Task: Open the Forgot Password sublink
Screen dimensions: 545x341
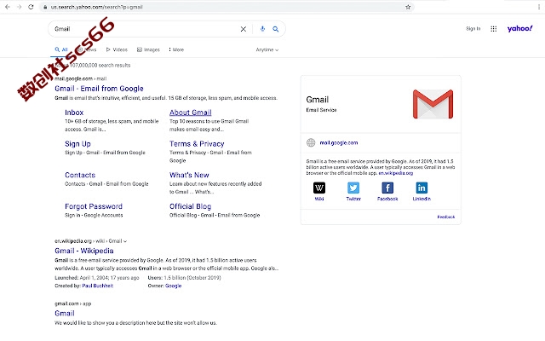Action: click(x=94, y=206)
